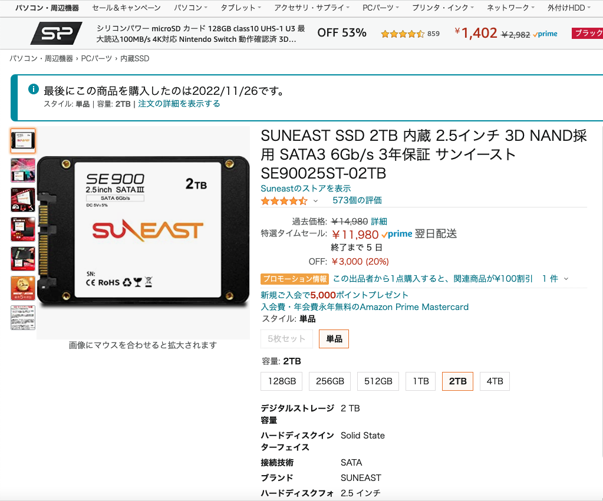The width and height of the screenshot is (603, 501).
Task: Click the Silicon Power SP logo ad
Action: point(57,34)
